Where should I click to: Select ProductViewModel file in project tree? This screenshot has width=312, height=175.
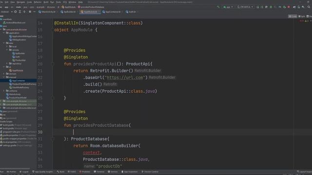click(x=16, y=98)
